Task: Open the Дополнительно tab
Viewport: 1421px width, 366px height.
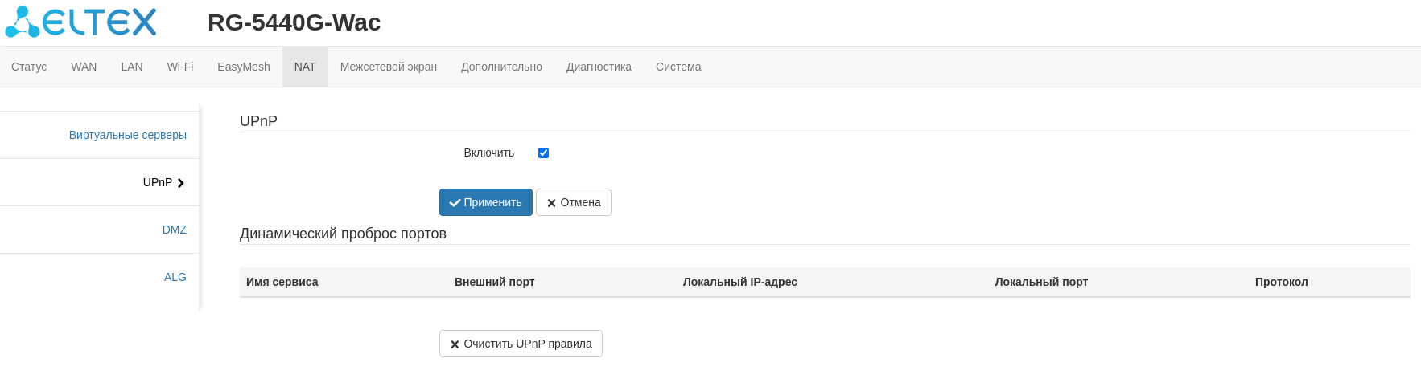Action: pyautogui.click(x=501, y=67)
